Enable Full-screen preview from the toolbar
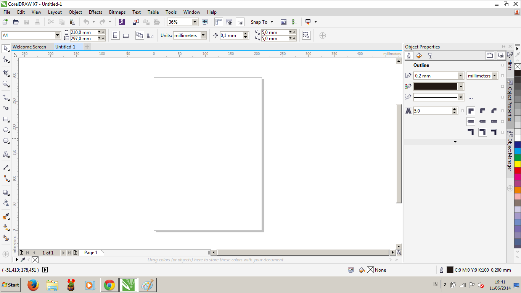The width and height of the screenshot is (521, 293). [x=205, y=22]
